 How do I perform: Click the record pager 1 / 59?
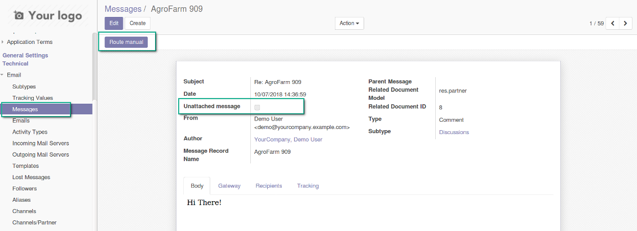pos(596,24)
